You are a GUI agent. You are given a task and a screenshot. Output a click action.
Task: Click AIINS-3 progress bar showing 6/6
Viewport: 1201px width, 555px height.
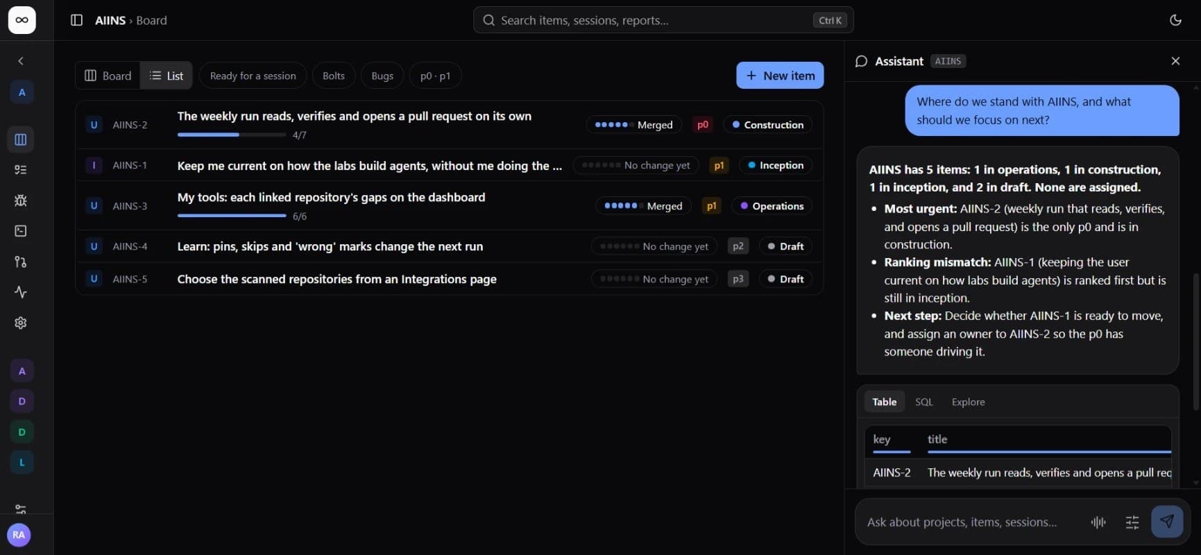pos(232,216)
